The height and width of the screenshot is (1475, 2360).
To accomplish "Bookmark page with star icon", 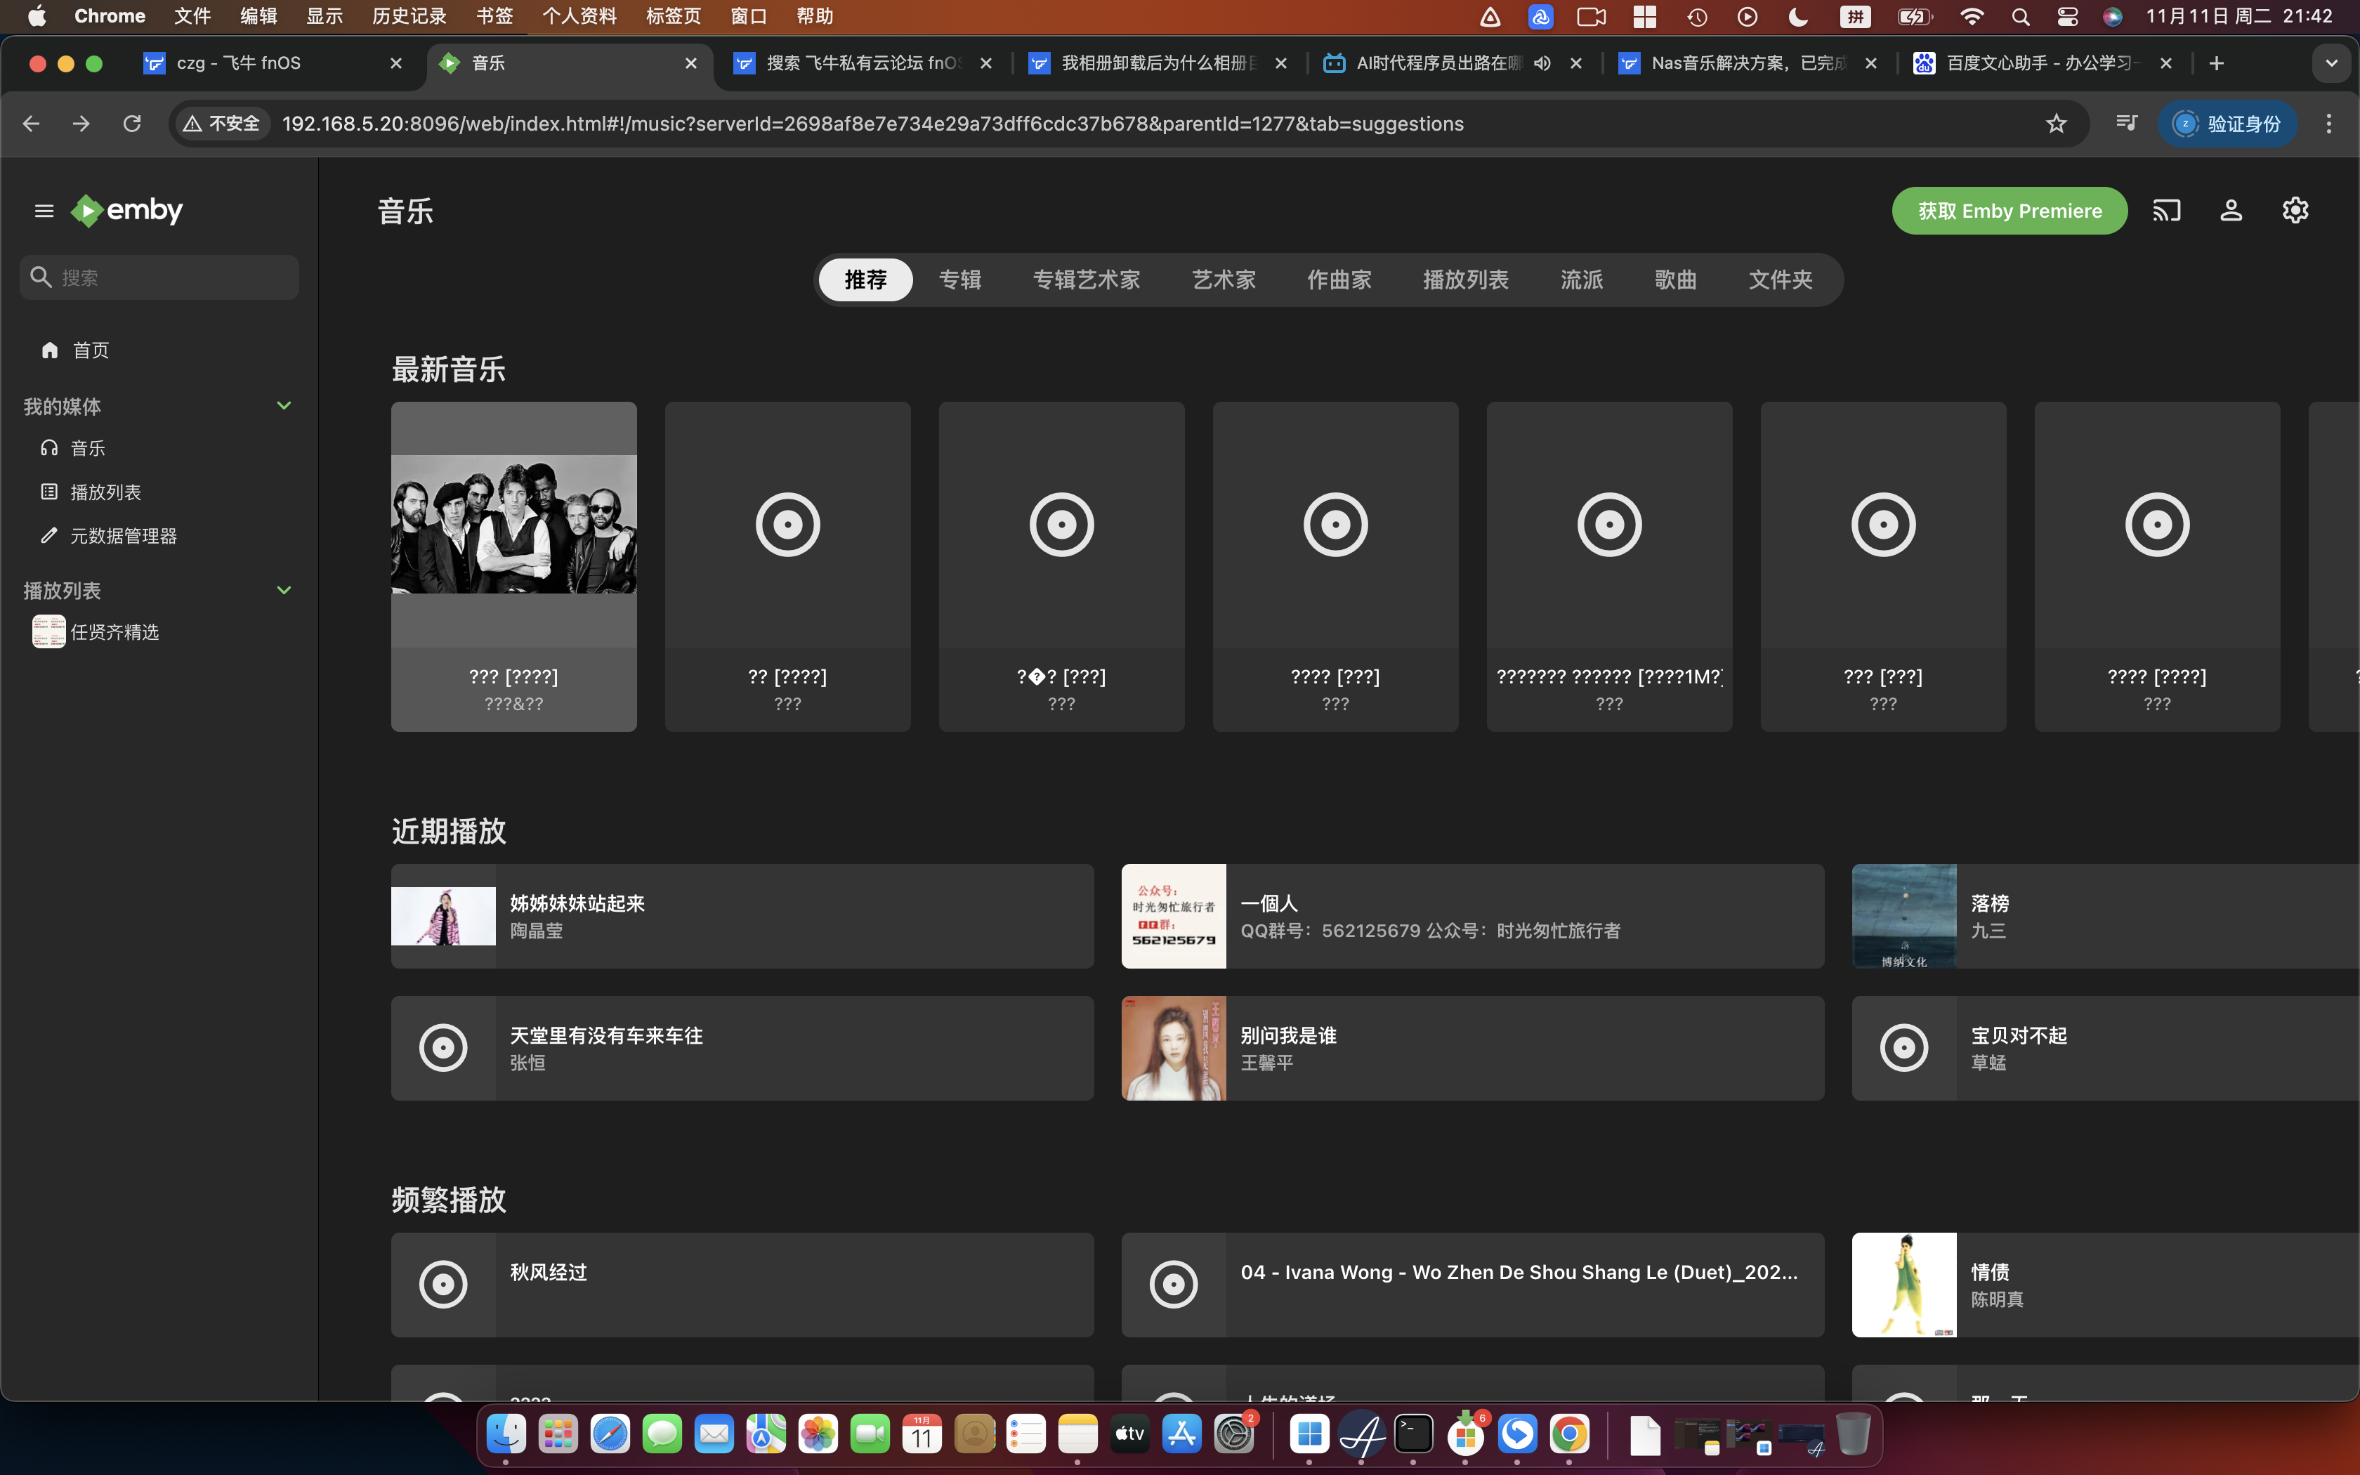I will (x=2057, y=124).
